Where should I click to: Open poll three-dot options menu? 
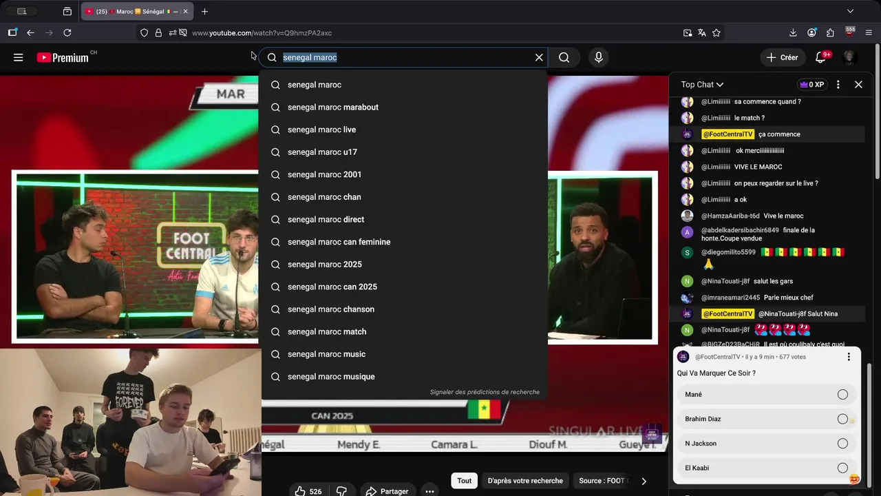849,357
